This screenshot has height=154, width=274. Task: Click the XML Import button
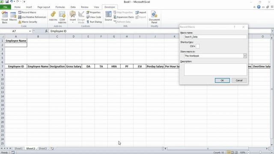141,12
